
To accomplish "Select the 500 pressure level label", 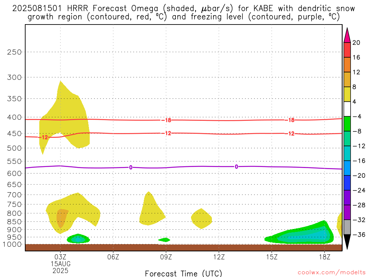I will pos(14,148).
